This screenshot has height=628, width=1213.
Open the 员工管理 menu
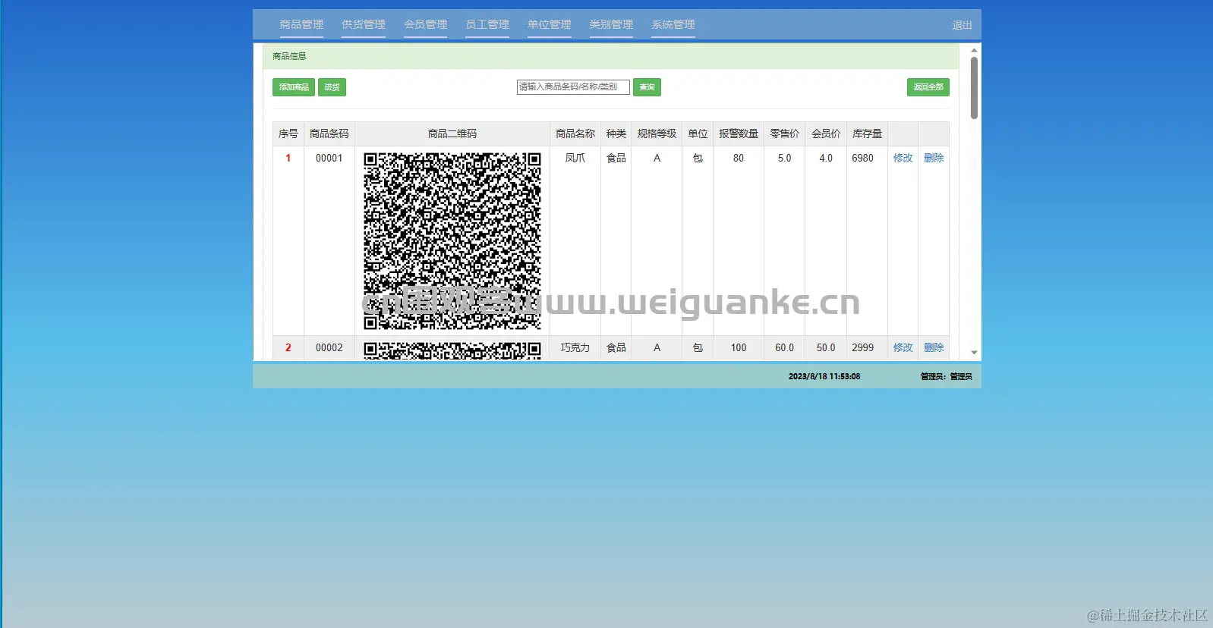tap(487, 24)
